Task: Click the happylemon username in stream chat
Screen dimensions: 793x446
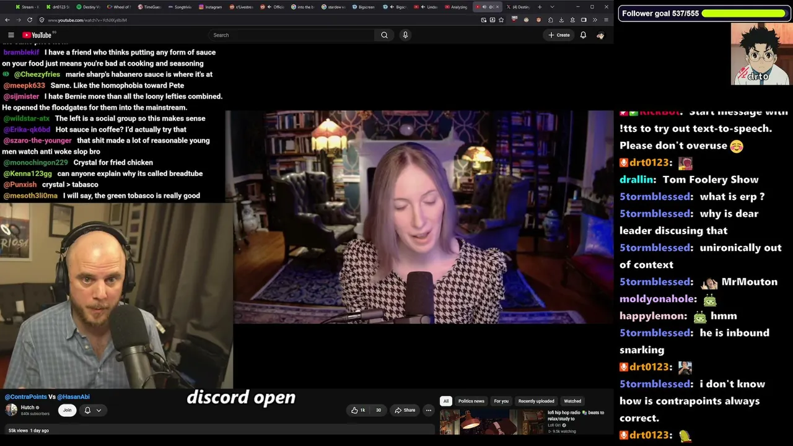Action: coord(653,316)
